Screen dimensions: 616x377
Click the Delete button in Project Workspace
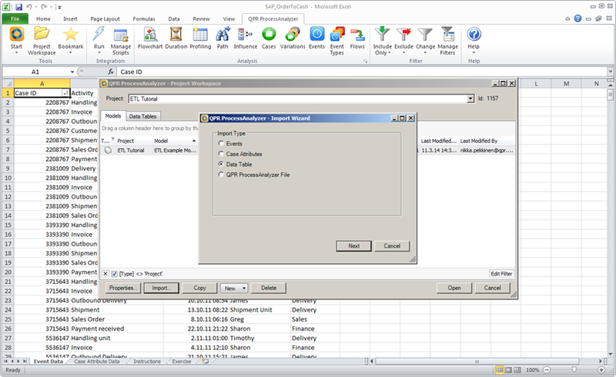pyautogui.click(x=269, y=288)
